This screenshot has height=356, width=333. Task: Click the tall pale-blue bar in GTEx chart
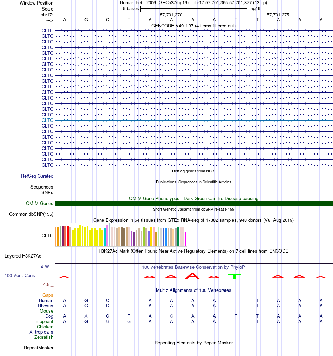click(x=109, y=235)
